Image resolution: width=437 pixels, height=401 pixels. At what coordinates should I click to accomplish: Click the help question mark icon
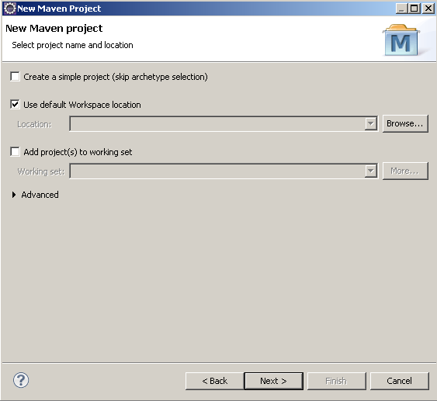coord(21,380)
